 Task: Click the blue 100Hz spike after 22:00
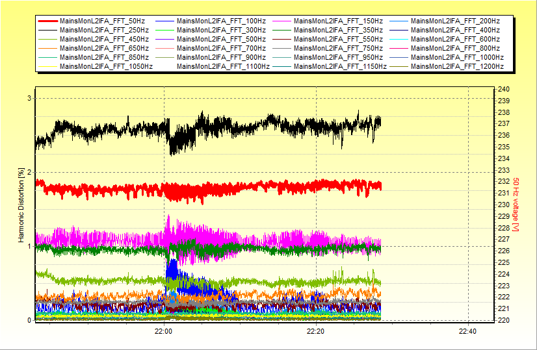pyautogui.click(x=173, y=268)
